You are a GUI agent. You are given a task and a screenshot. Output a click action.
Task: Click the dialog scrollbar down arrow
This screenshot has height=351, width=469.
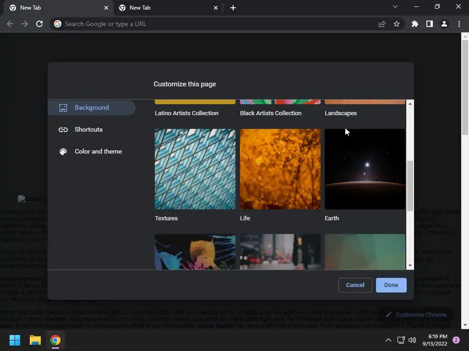point(410,266)
